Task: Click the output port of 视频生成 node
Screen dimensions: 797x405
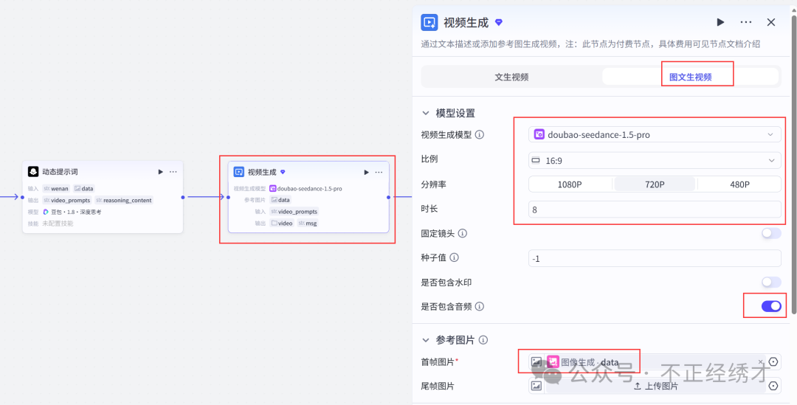Action: pos(388,197)
